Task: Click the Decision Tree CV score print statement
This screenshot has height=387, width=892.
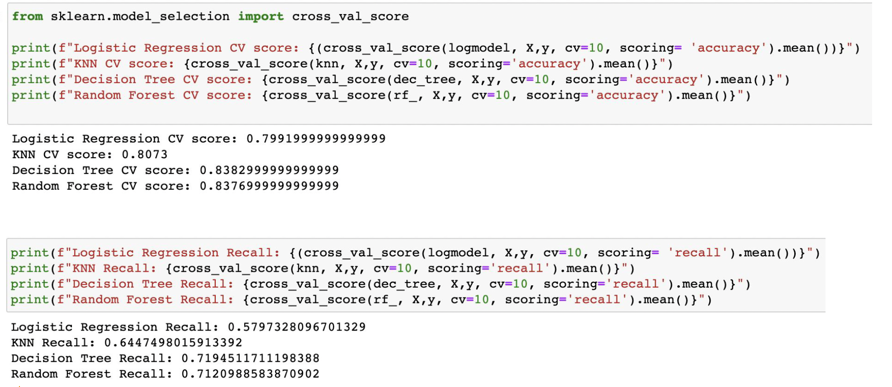Action: (401, 80)
